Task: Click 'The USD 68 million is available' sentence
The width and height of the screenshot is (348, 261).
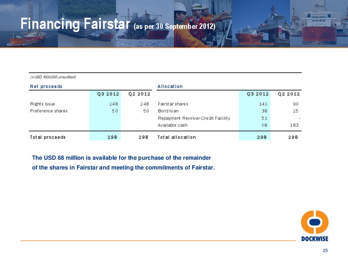Action: pos(121,158)
